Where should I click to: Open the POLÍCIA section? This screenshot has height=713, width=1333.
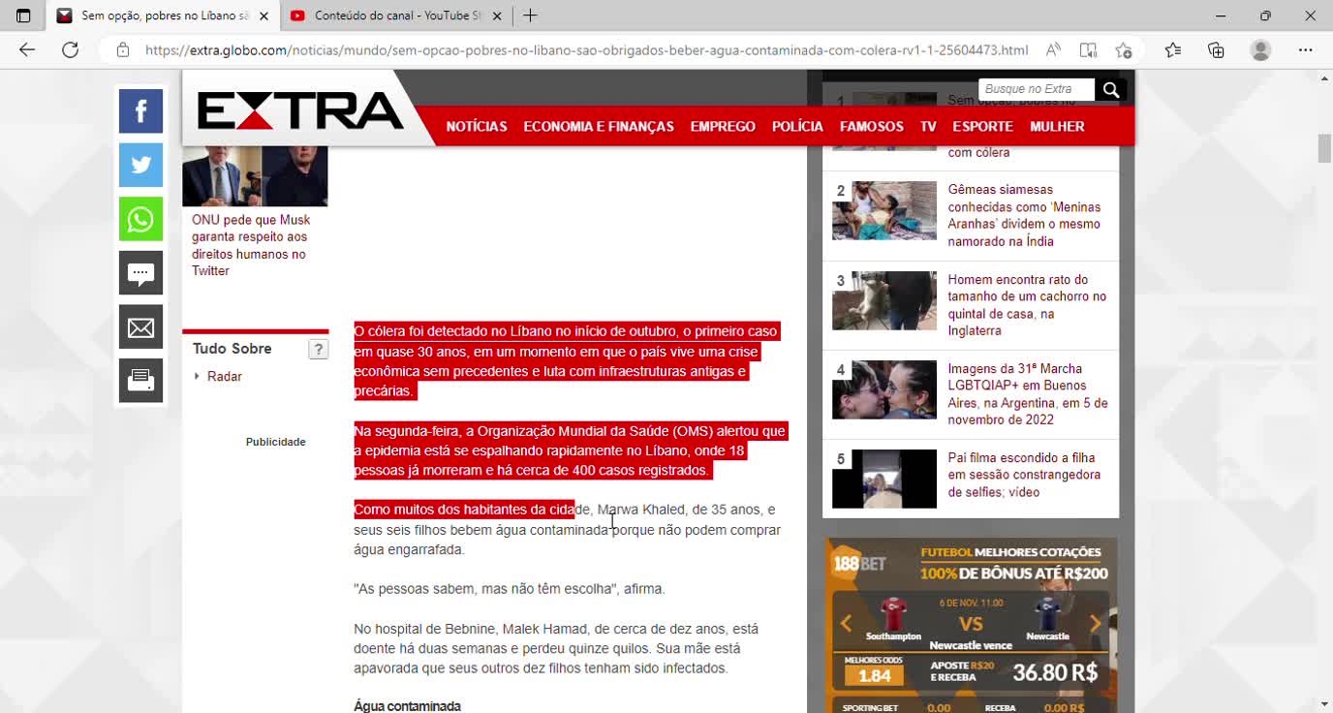click(x=797, y=127)
